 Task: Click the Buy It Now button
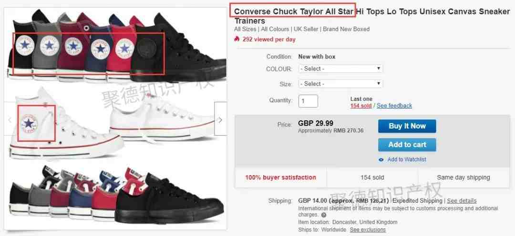pyautogui.click(x=407, y=126)
